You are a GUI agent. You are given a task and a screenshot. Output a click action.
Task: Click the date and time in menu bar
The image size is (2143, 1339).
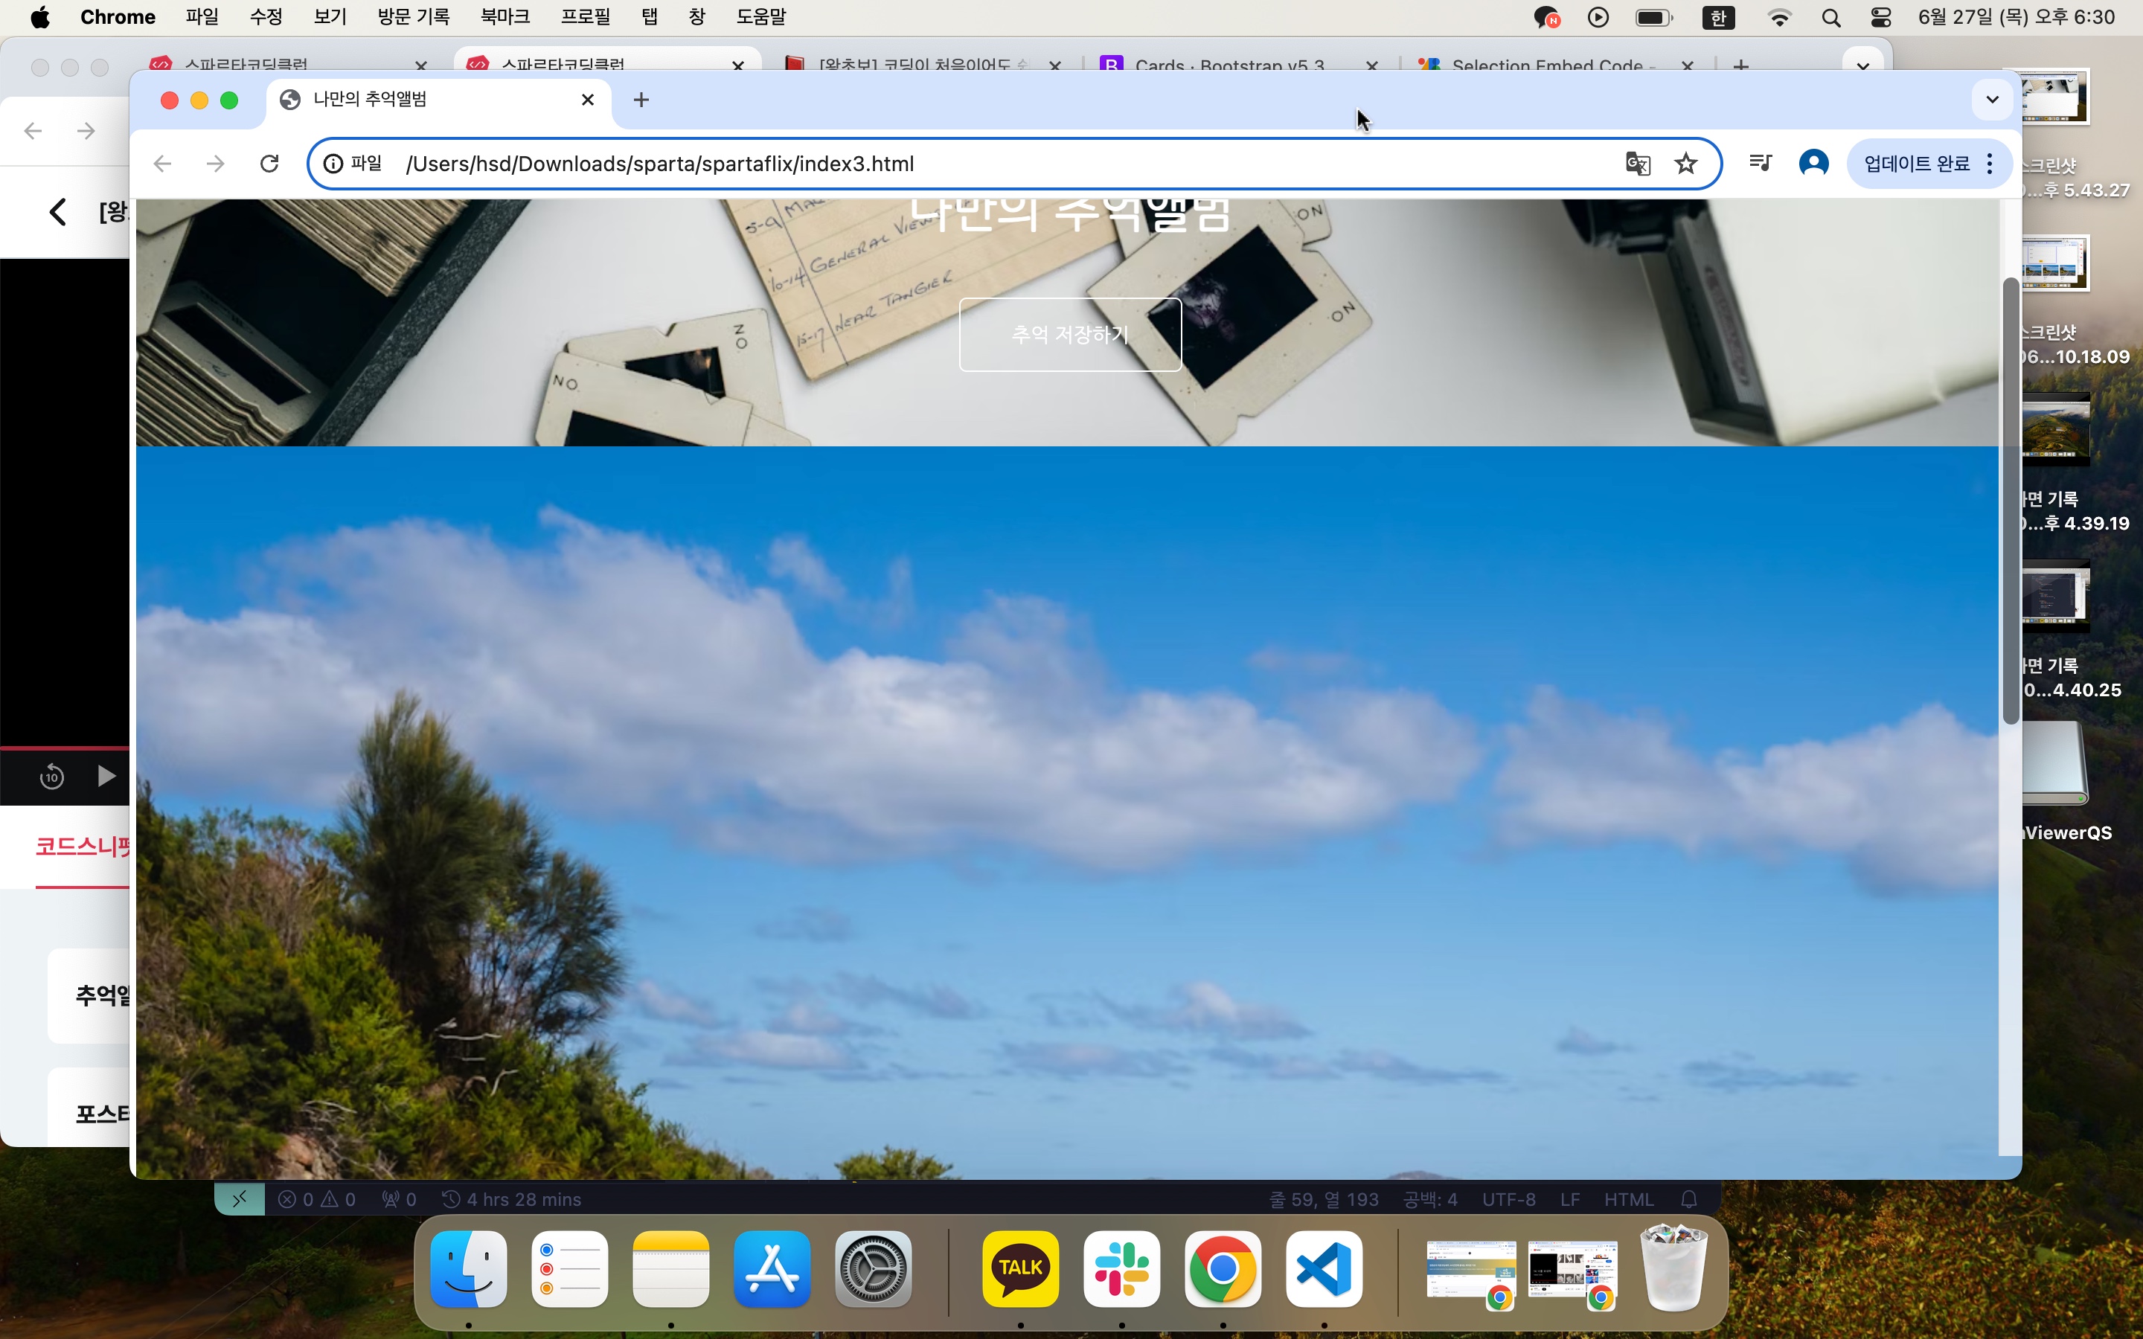(2017, 18)
